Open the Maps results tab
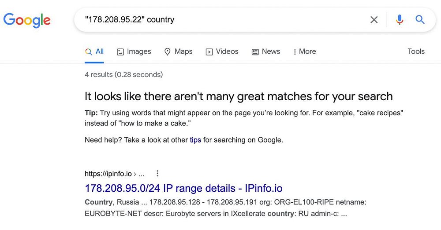Screen dimensions: 441x230 click(x=183, y=51)
